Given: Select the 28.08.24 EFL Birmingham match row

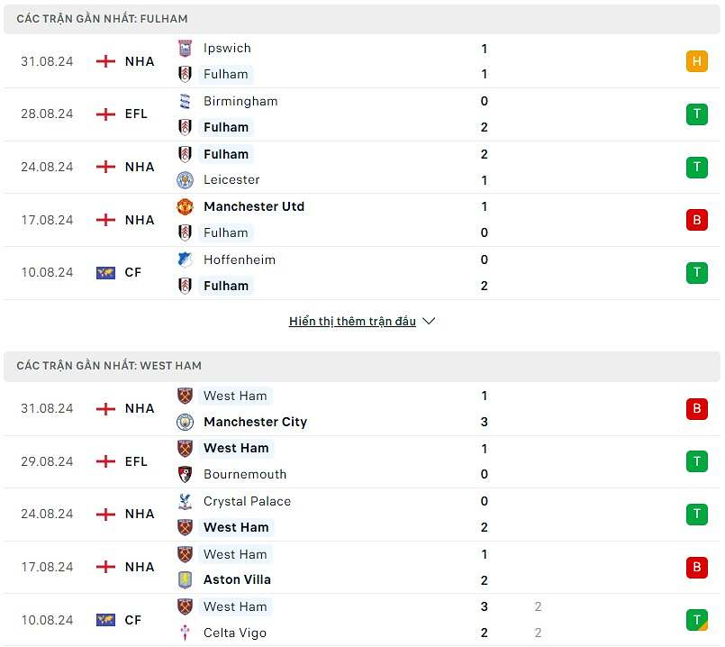Looking at the screenshot, I should 360,114.
